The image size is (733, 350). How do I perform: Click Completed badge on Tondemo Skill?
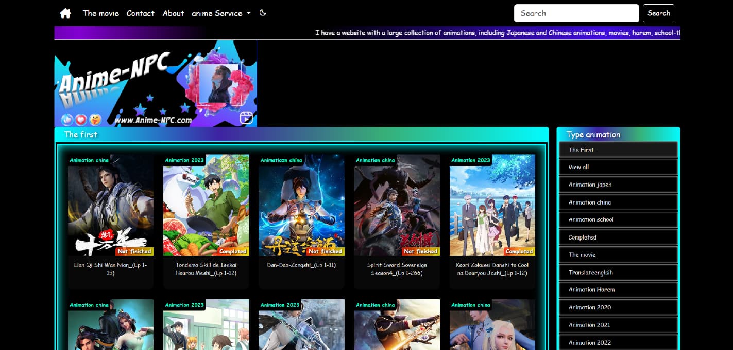(x=233, y=251)
